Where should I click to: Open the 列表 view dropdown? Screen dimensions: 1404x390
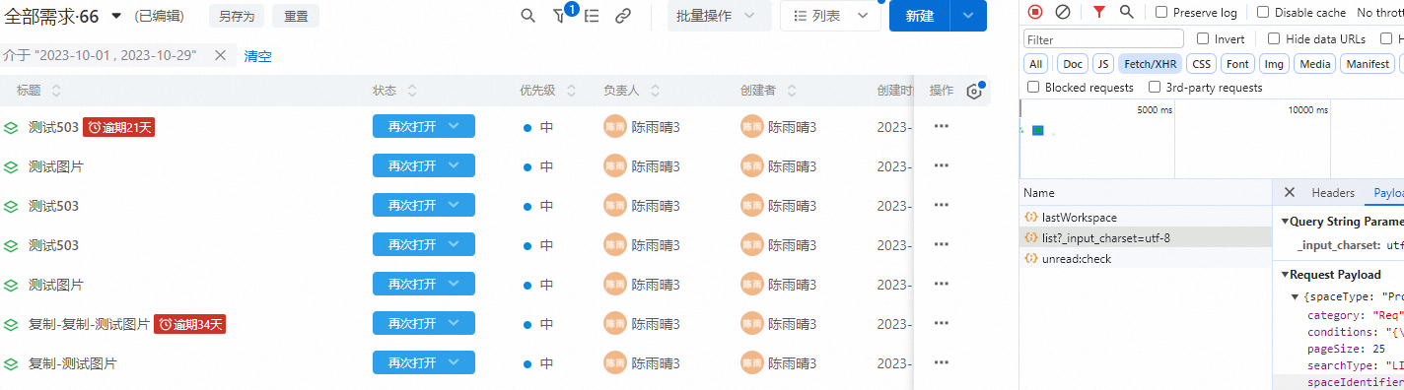click(x=830, y=16)
